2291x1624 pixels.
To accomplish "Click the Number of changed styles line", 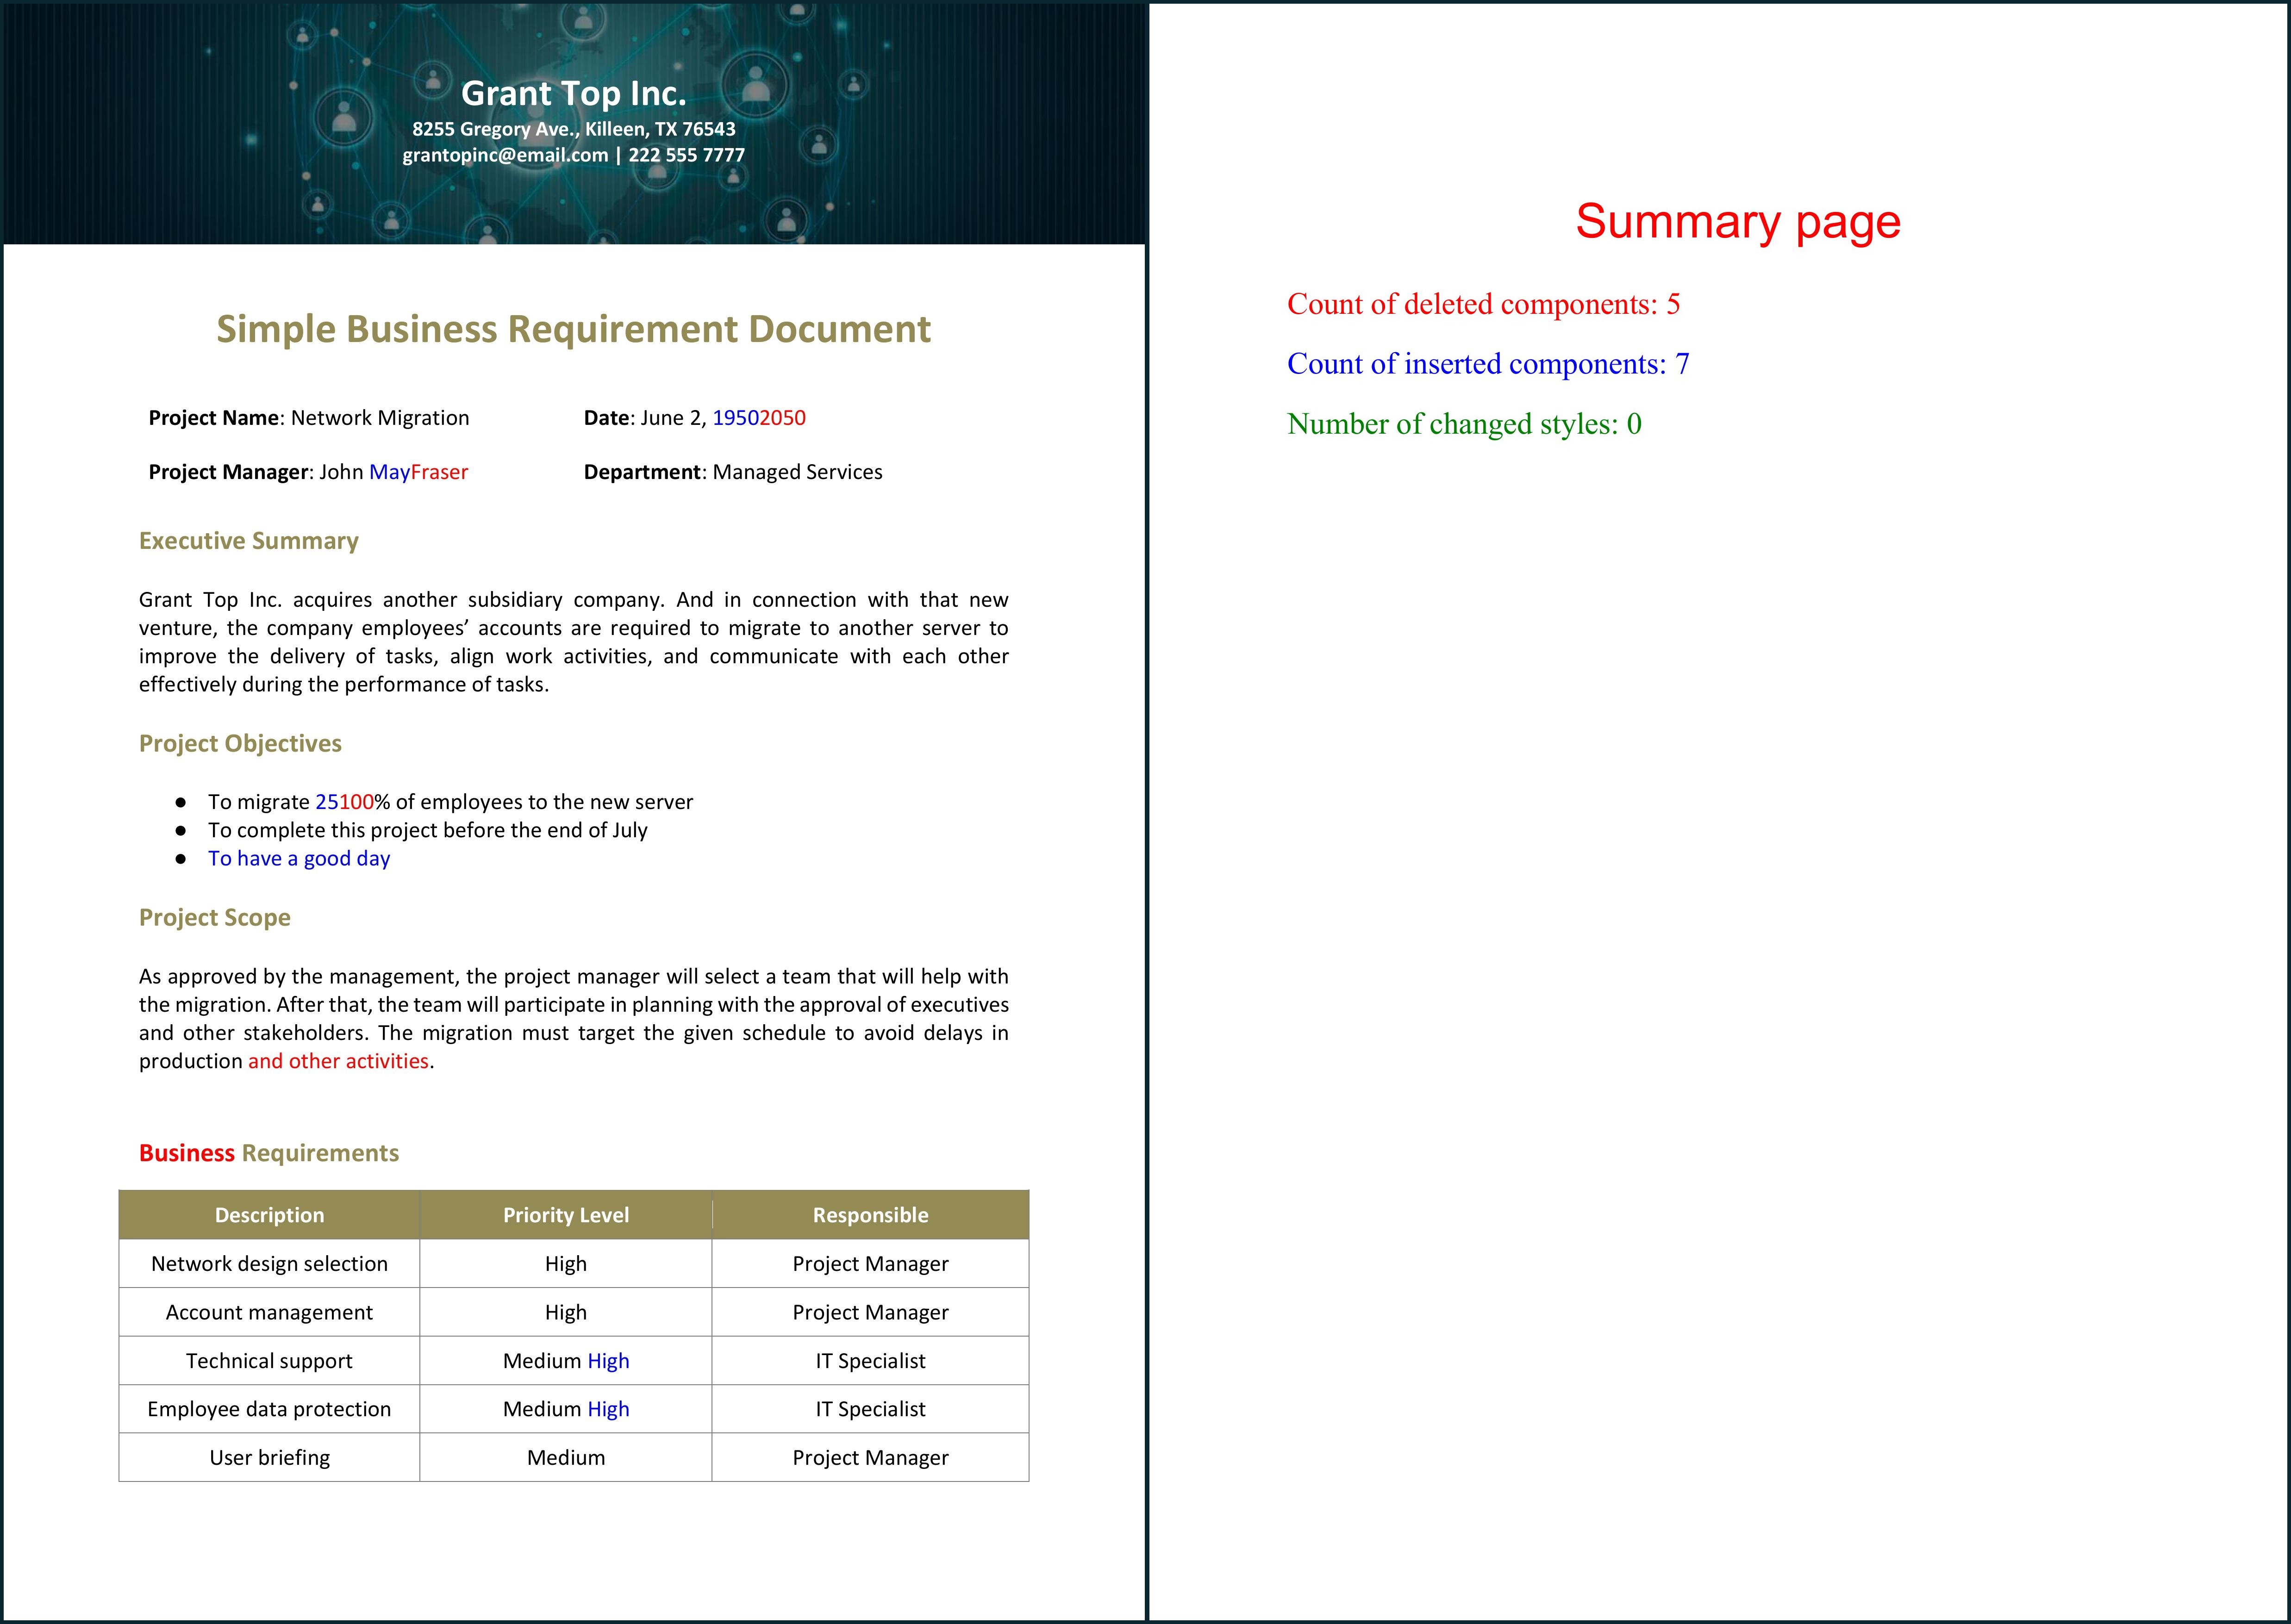I will pyautogui.click(x=1464, y=424).
